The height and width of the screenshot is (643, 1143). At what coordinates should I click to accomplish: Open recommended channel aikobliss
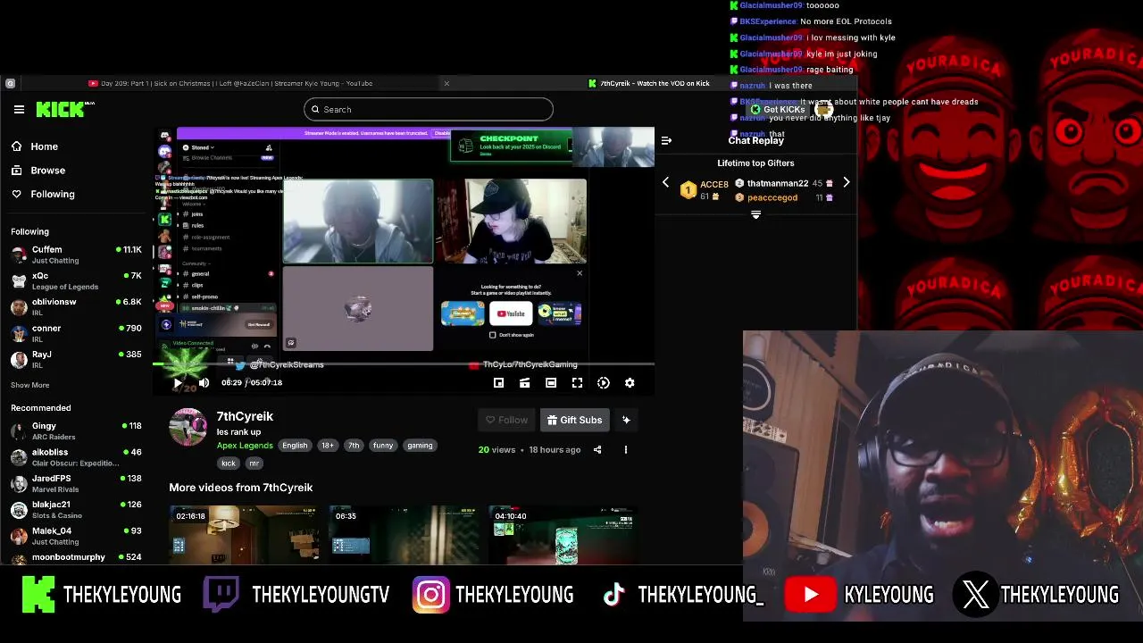click(x=75, y=457)
